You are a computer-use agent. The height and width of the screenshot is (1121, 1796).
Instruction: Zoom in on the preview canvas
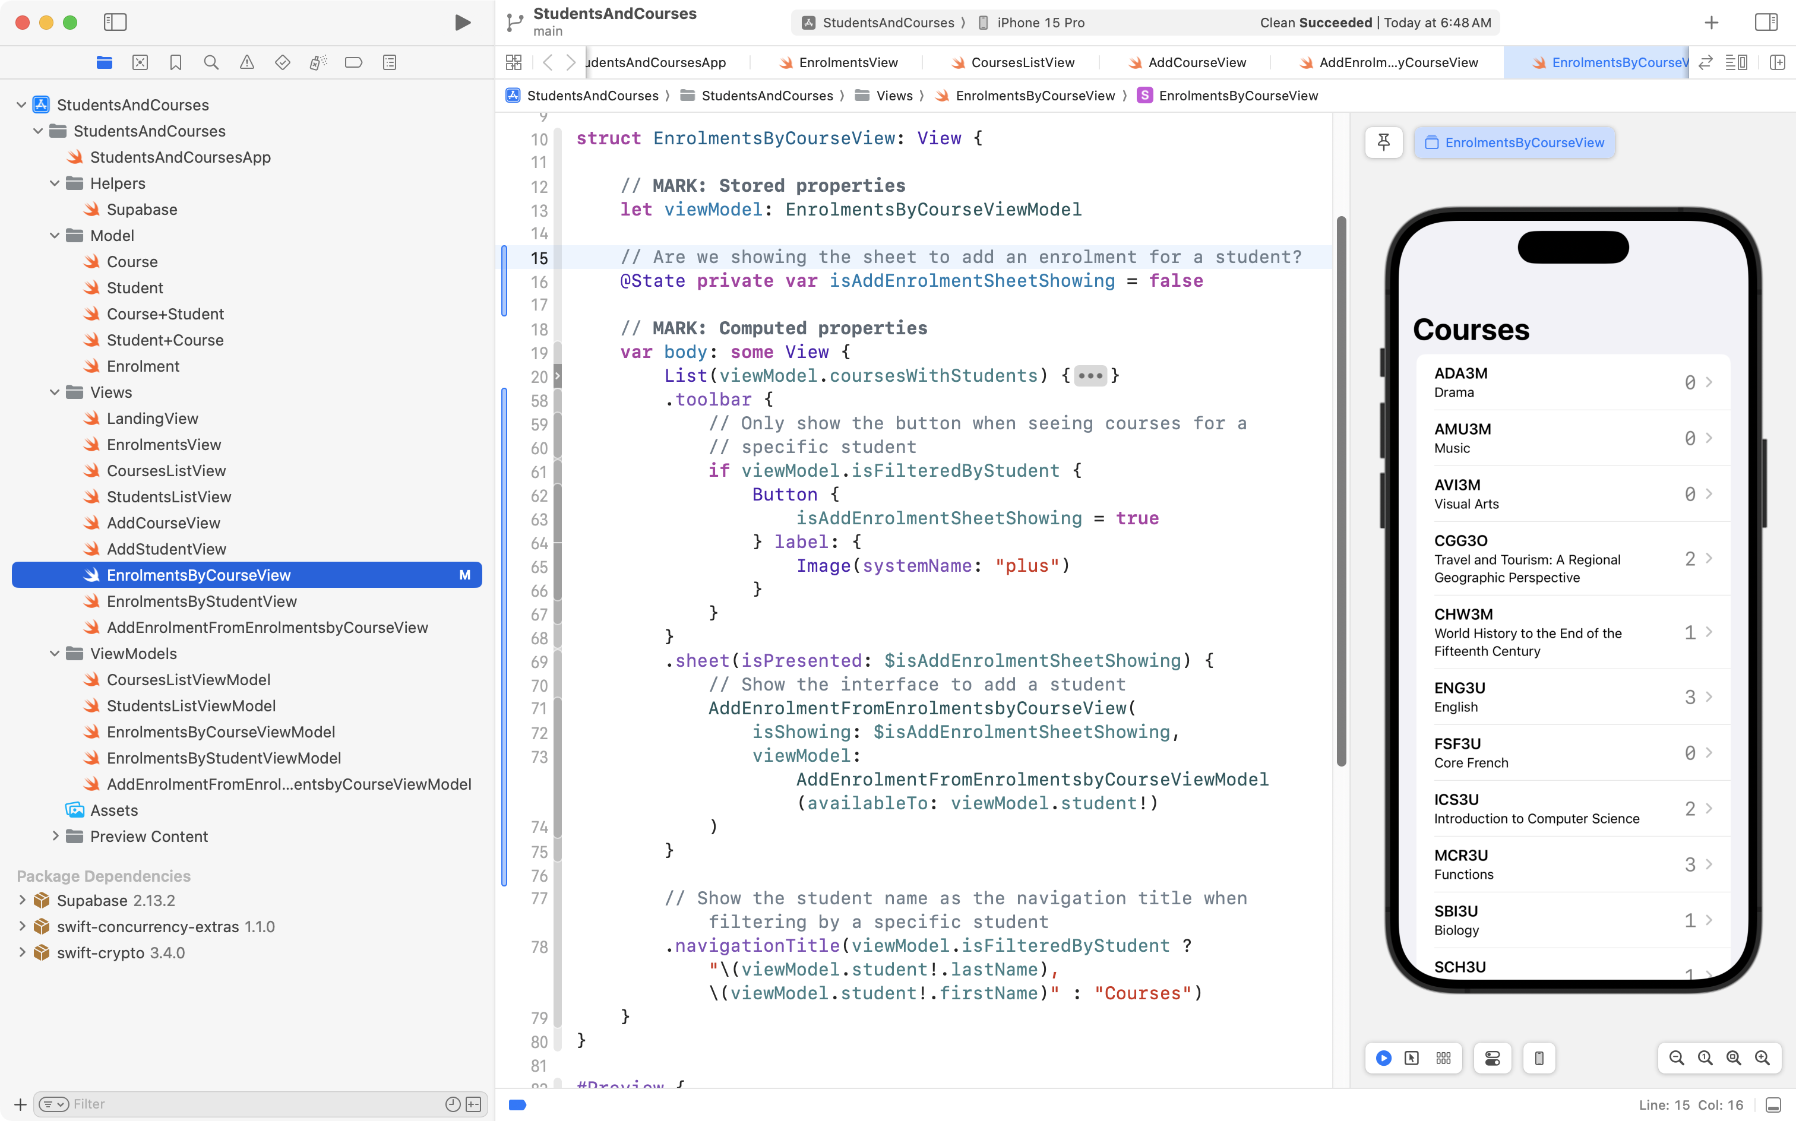[x=1763, y=1058]
